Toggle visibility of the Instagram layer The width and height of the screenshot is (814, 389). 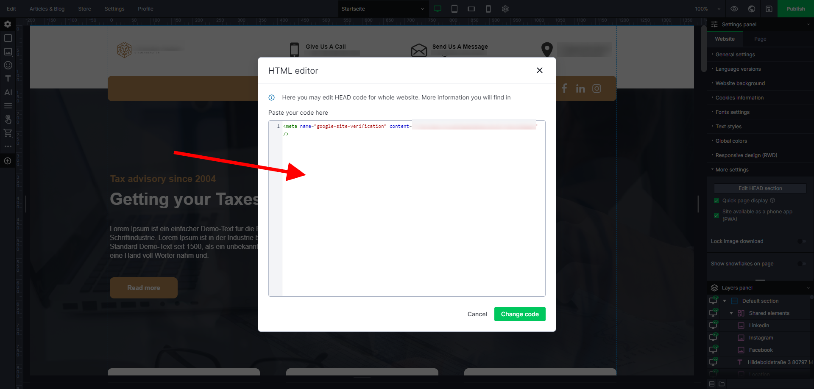click(x=714, y=337)
